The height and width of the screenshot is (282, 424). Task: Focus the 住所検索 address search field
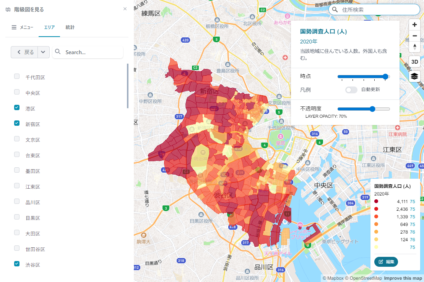pyautogui.click(x=374, y=10)
